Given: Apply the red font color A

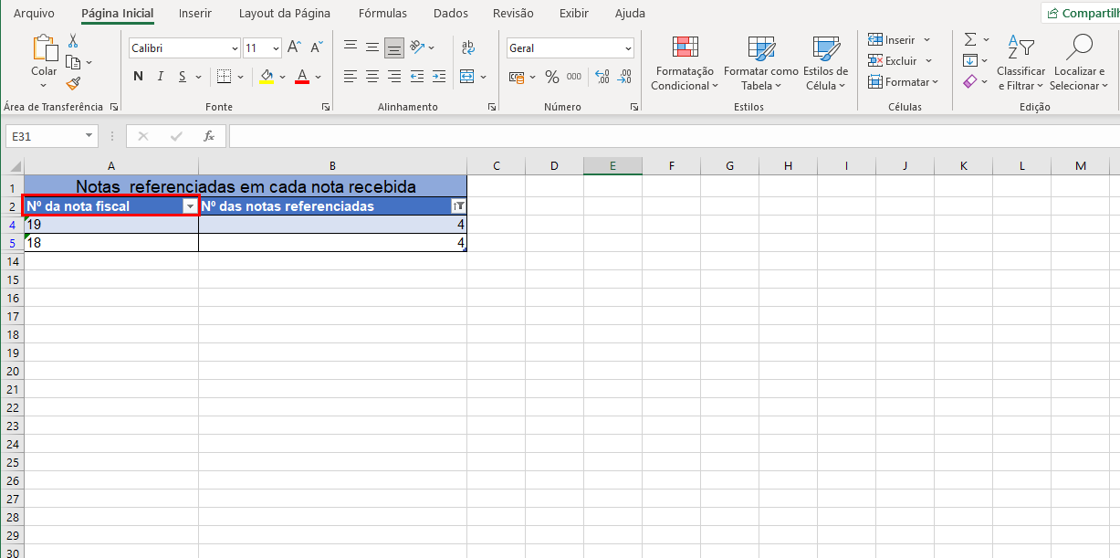Looking at the screenshot, I should point(303,77).
